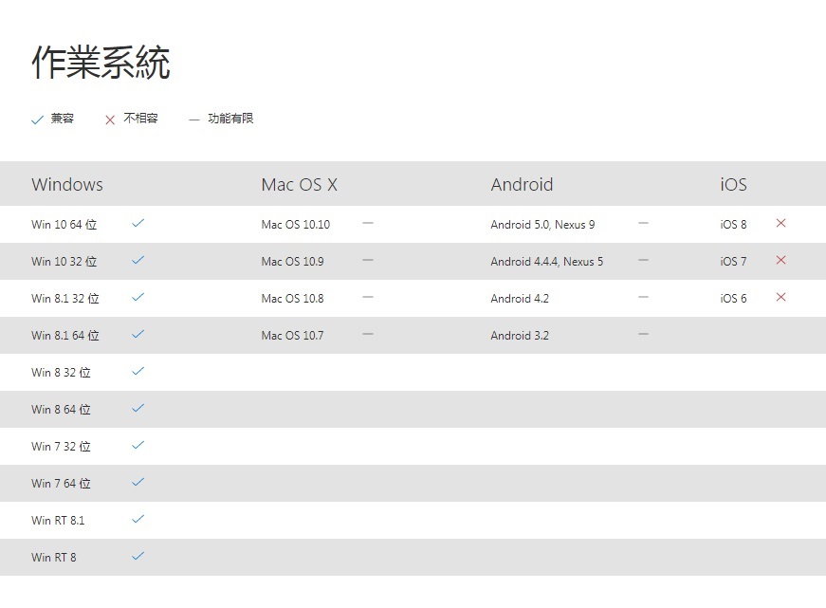
Task: Click the Android 5.0, Nexus 9 entry
Action: [x=542, y=225]
